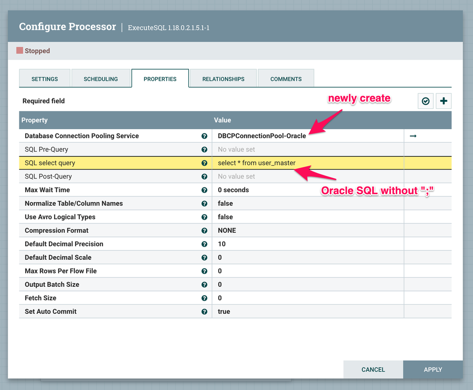Open help icon for Max Wait Time

pyautogui.click(x=204, y=190)
